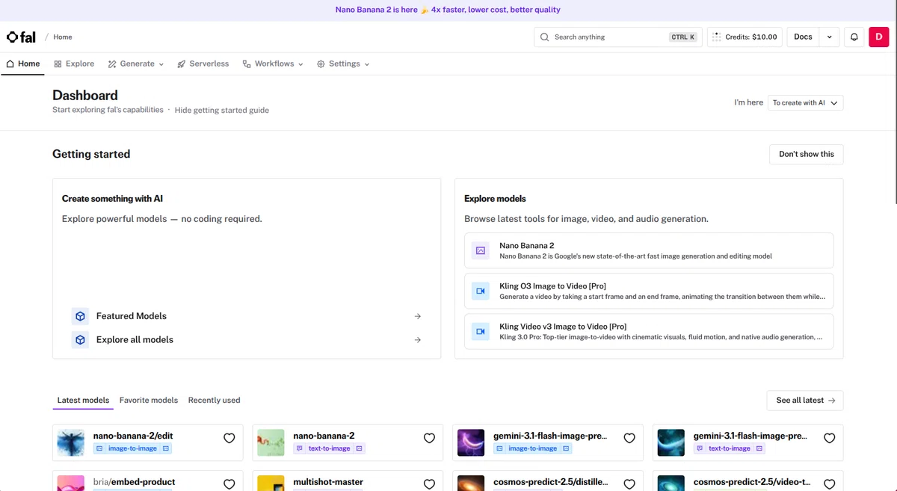Open the notifications bell
This screenshot has height=491, width=897.
coord(854,37)
